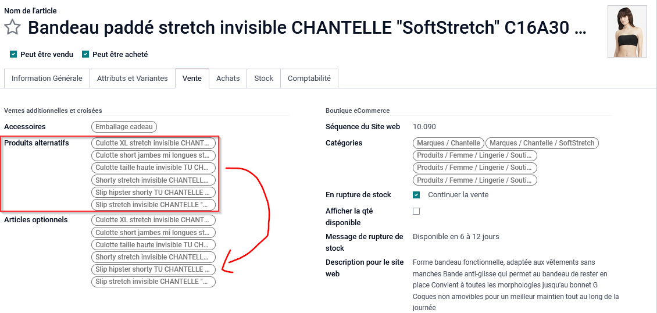Click the 'Emballage cadeau' accessory tag

124,127
